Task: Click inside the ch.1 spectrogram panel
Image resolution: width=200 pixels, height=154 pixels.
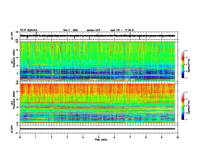Action: (97, 61)
